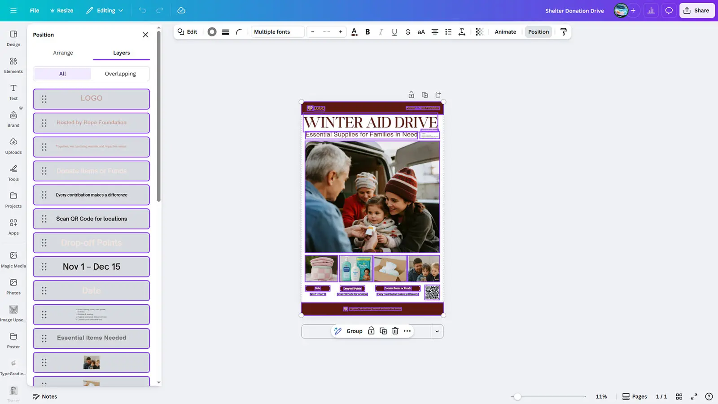Switch to the Arrange tab
The image size is (718, 404).
(x=63, y=53)
